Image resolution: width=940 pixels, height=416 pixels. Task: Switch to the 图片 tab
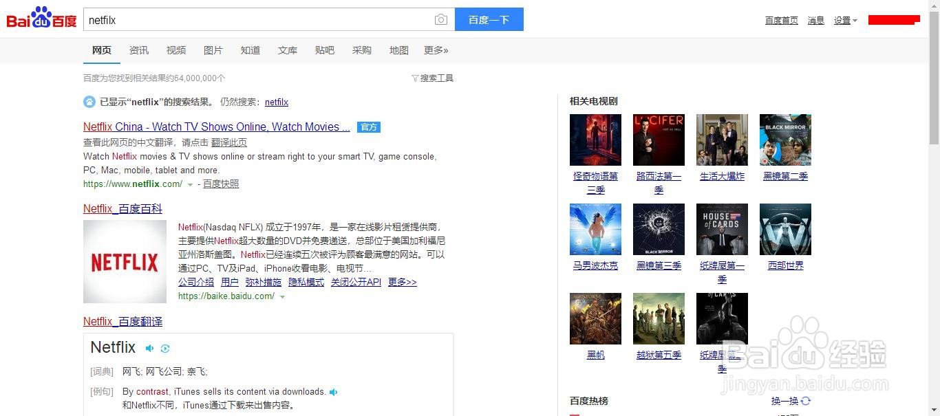(213, 50)
